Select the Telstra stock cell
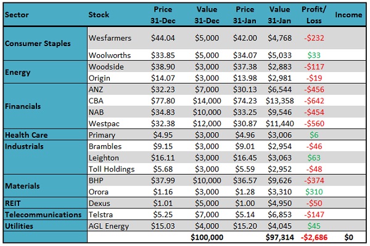Viewport: 370px width, 246px height. [x=100, y=214]
